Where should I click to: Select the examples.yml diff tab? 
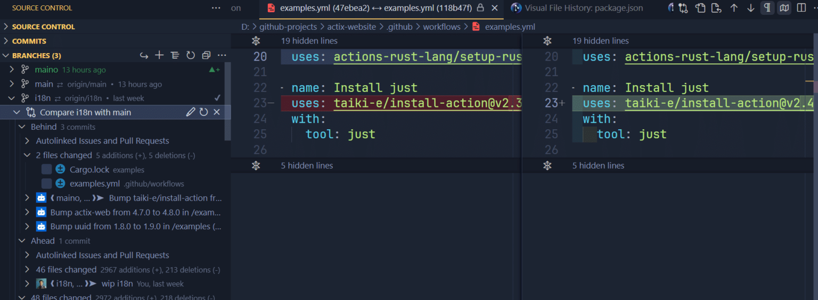point(375,8)
